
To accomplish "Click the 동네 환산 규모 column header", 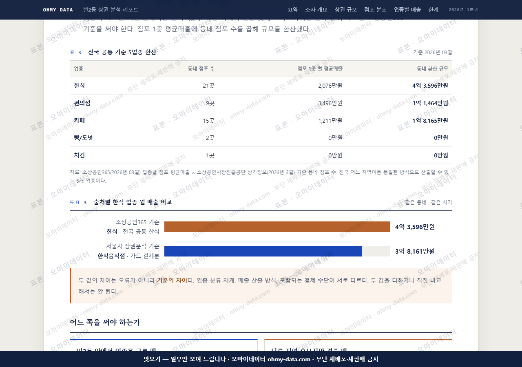I will pos(432,69).
